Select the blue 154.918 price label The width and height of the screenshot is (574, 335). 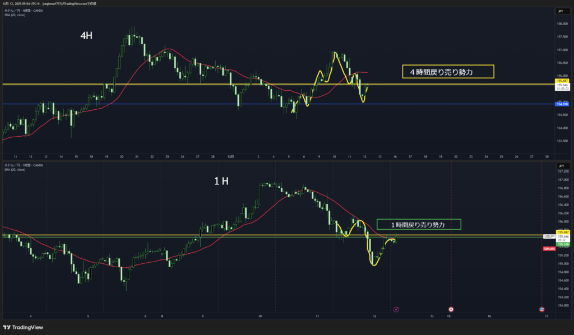coord(561,104)
